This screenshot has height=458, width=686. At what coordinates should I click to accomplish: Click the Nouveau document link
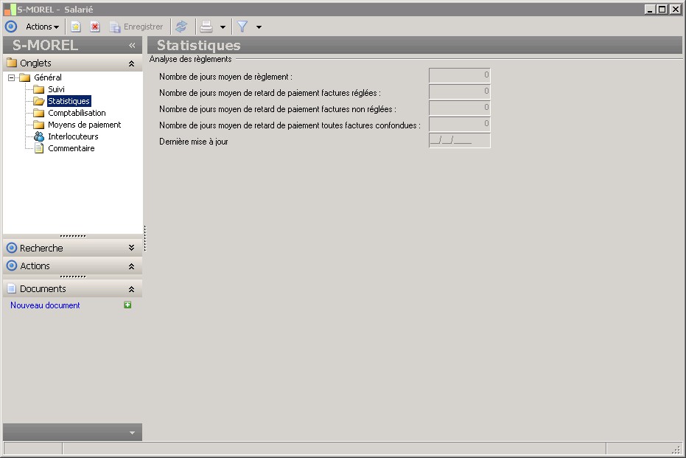(x=45, y=305)
